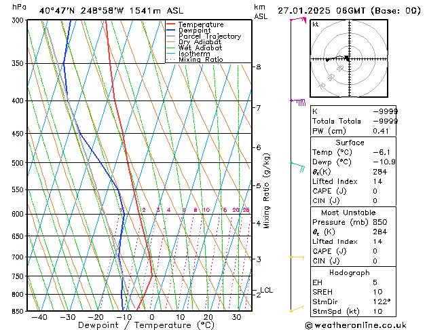
Task: Click the yellow wind barb near 700 hPa
Action: (297, 257)
